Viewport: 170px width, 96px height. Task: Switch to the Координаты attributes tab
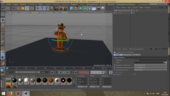click(x=127, y=55)
